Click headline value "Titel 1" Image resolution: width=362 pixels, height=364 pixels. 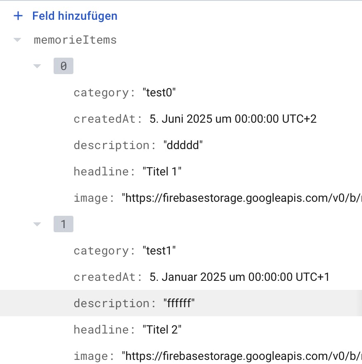(162, 172)
